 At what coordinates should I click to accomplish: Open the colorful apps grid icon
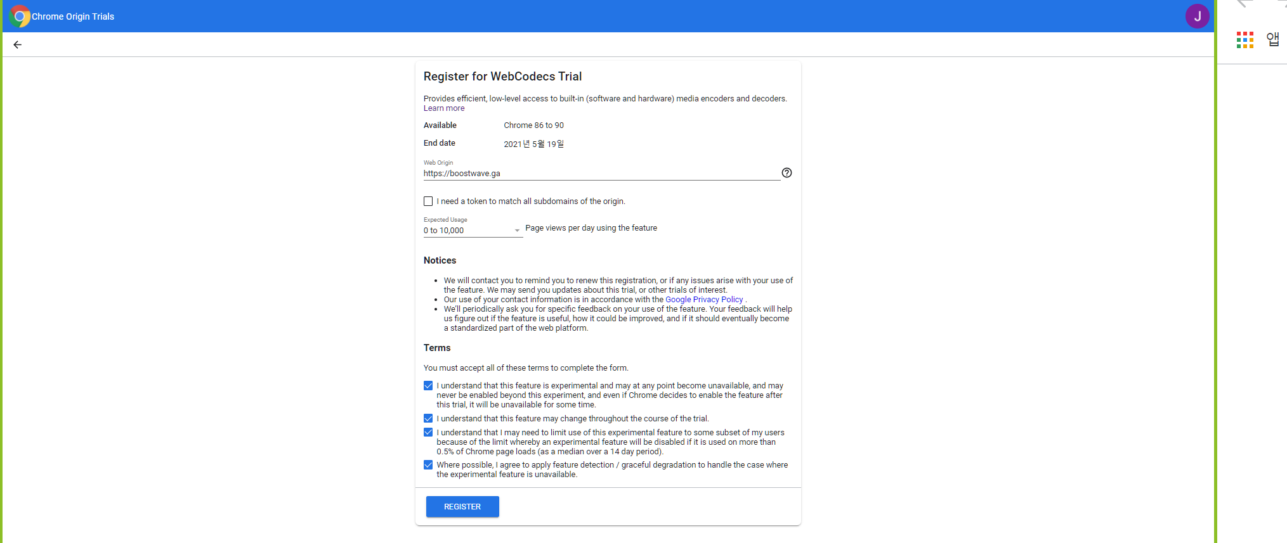(1245, 40)
